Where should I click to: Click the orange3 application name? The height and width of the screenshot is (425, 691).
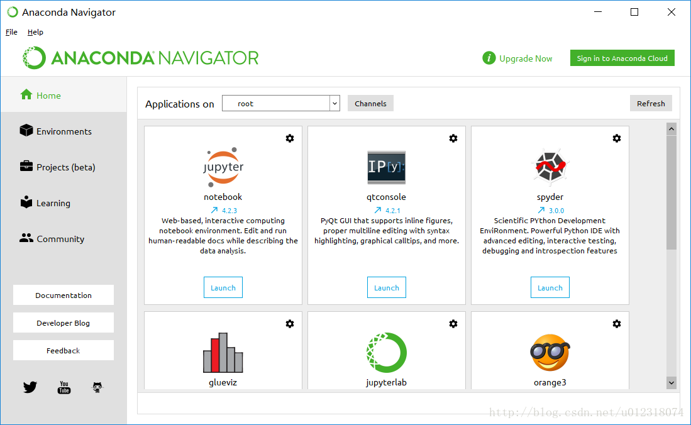point(550,382)
